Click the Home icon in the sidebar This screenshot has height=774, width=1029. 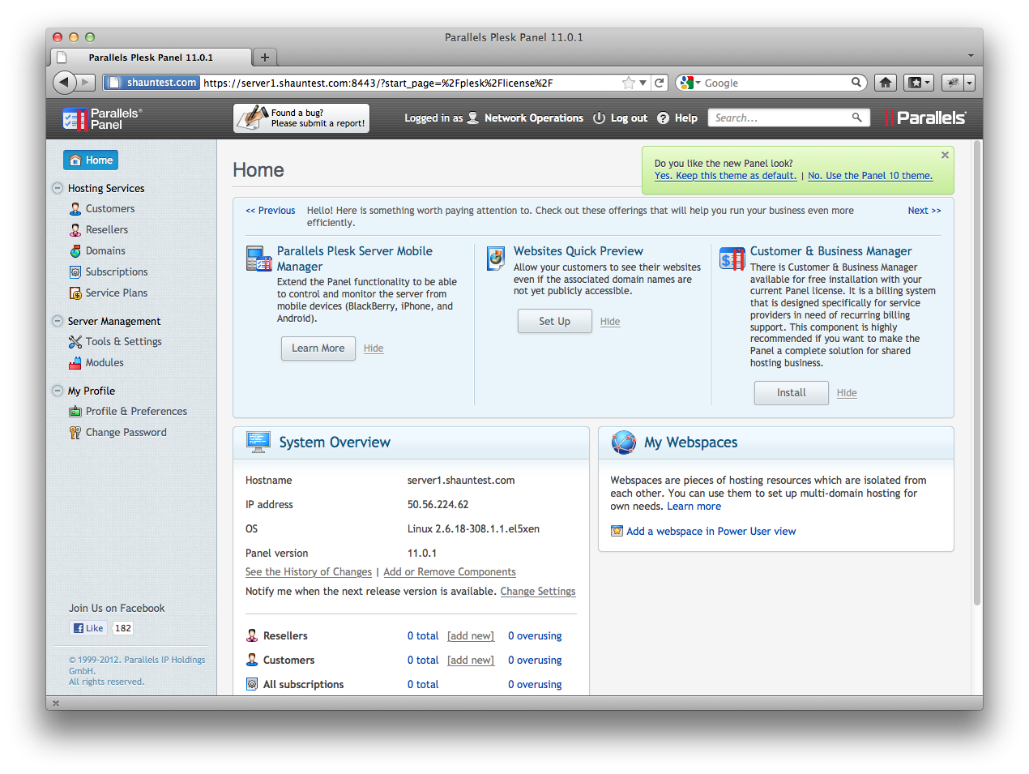(x=75, y=160)
